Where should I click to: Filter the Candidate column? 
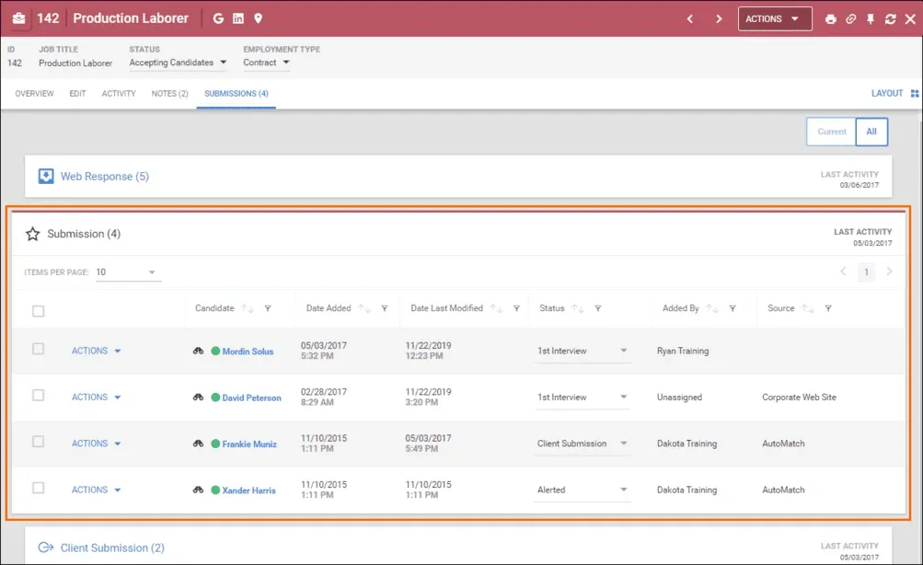coord(268,308)
